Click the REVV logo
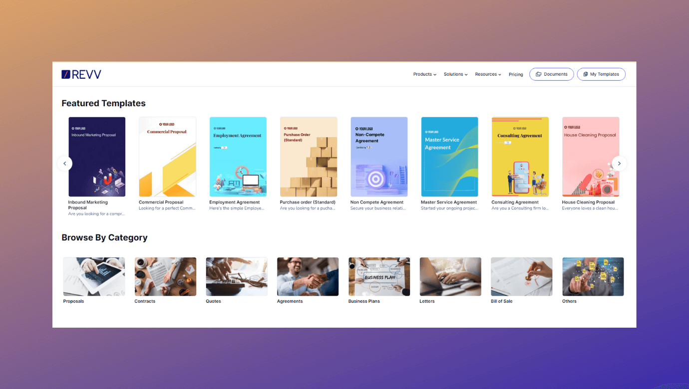 pyautogui.click(x=81, y=74)
